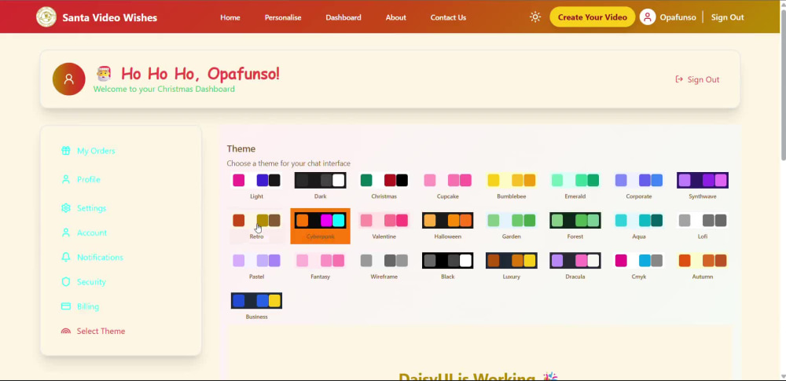Choose the Bumblebee theme swatch
Screen dimensions: 786x381
coord(512,181)
